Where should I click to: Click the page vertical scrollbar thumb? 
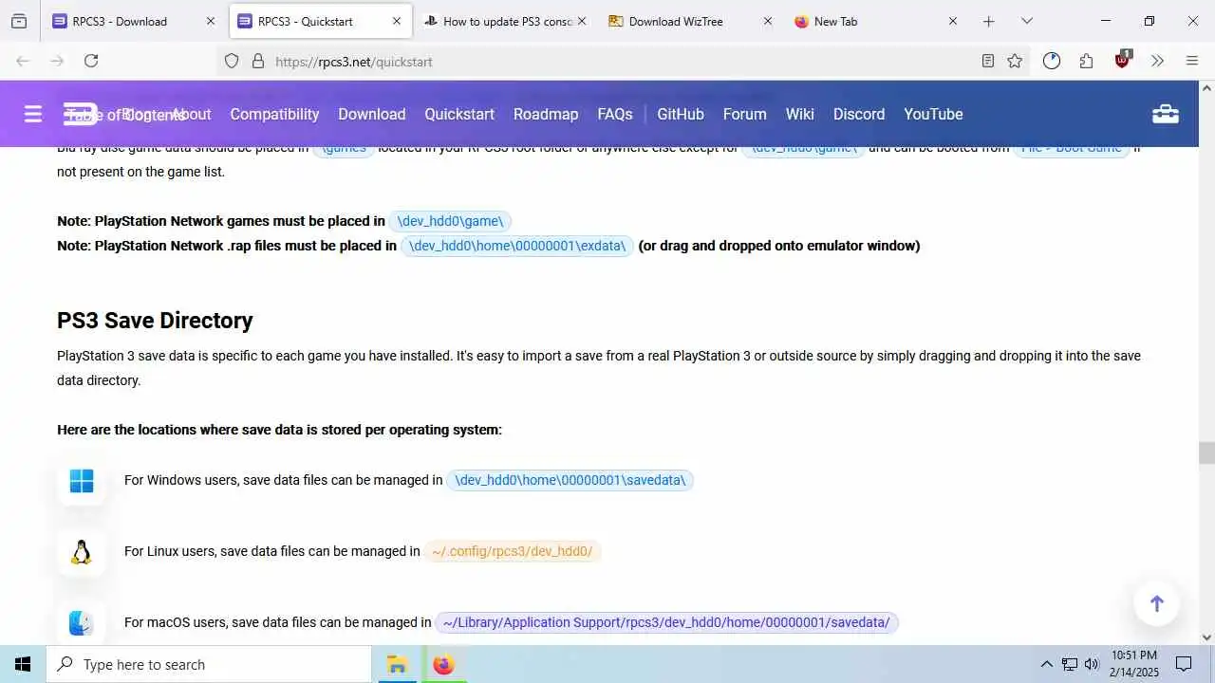(1206, 452)
